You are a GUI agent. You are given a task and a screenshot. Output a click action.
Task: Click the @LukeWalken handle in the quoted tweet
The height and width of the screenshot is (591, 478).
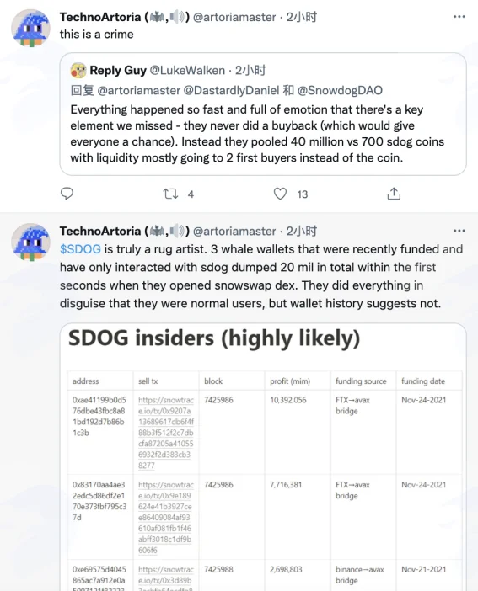pyautogui.click(x=187, y=70)
